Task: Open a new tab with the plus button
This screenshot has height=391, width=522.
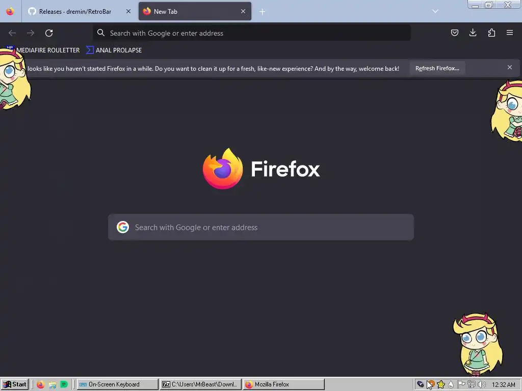Action: (263, 12)
